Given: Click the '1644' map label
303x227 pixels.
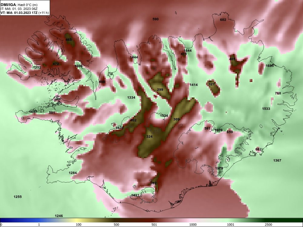Looking at the screenshot, I should click(x=188, y=51).
